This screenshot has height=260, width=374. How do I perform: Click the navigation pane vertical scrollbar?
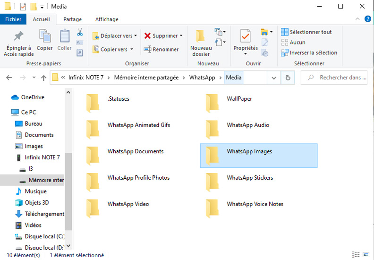tap(68, 189)
